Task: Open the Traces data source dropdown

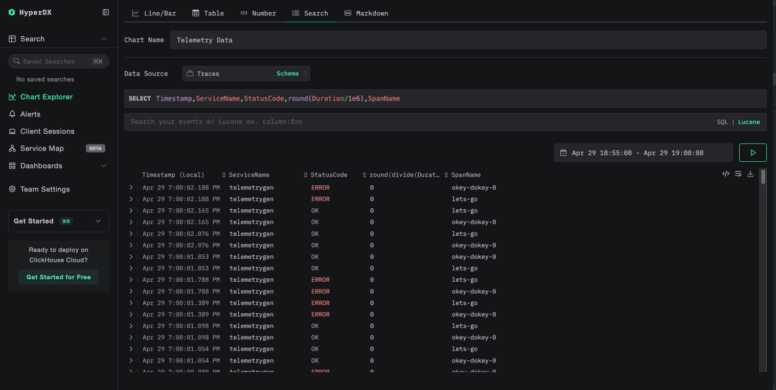Action: click(x=246, y=74)
